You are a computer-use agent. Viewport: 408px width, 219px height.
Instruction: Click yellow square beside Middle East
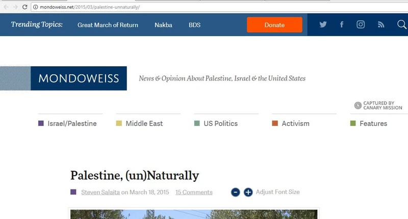click(119, 123)
